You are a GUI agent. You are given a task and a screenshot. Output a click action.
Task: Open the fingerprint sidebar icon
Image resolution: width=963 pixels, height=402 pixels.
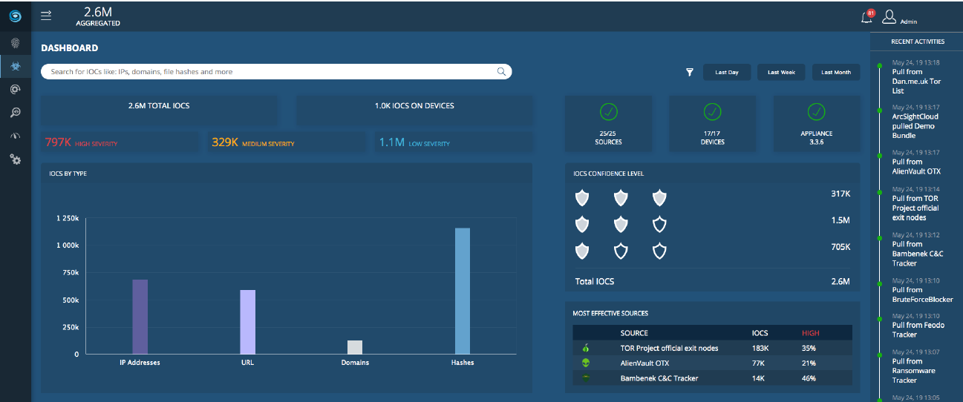coord(15,43)
